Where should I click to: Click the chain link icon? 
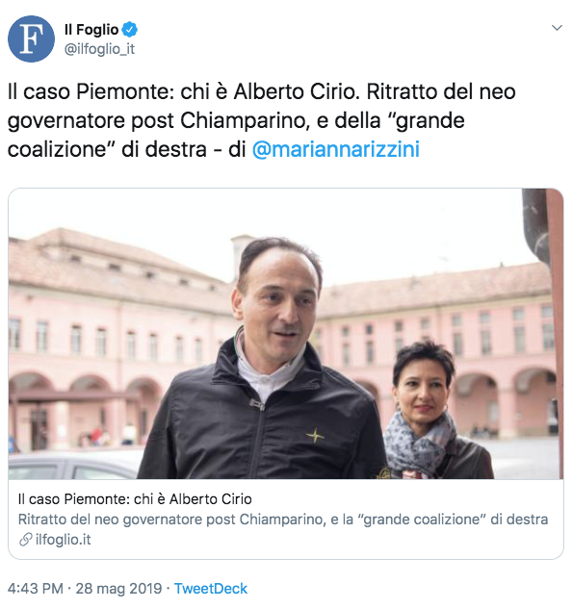point(25,540)
